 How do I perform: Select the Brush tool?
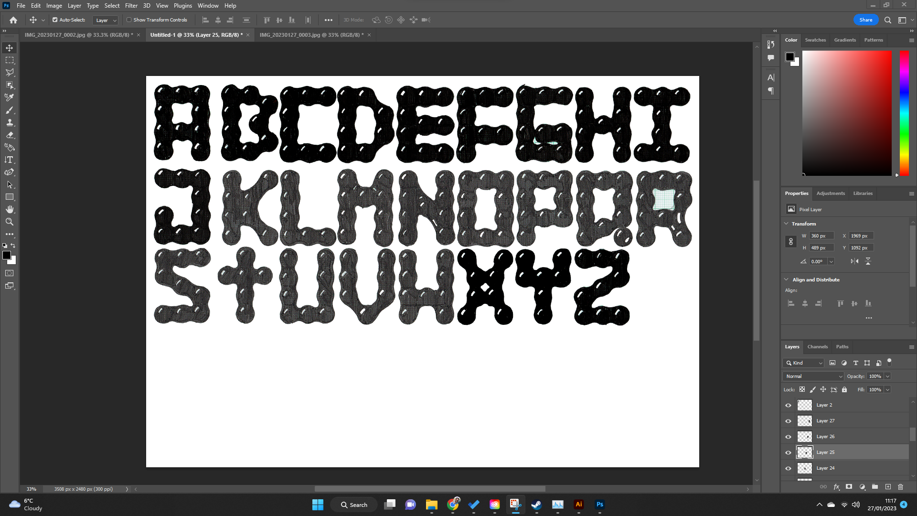coord(10,110)
